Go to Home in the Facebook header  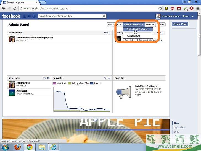pyautogui.click(x=186, y=16)
